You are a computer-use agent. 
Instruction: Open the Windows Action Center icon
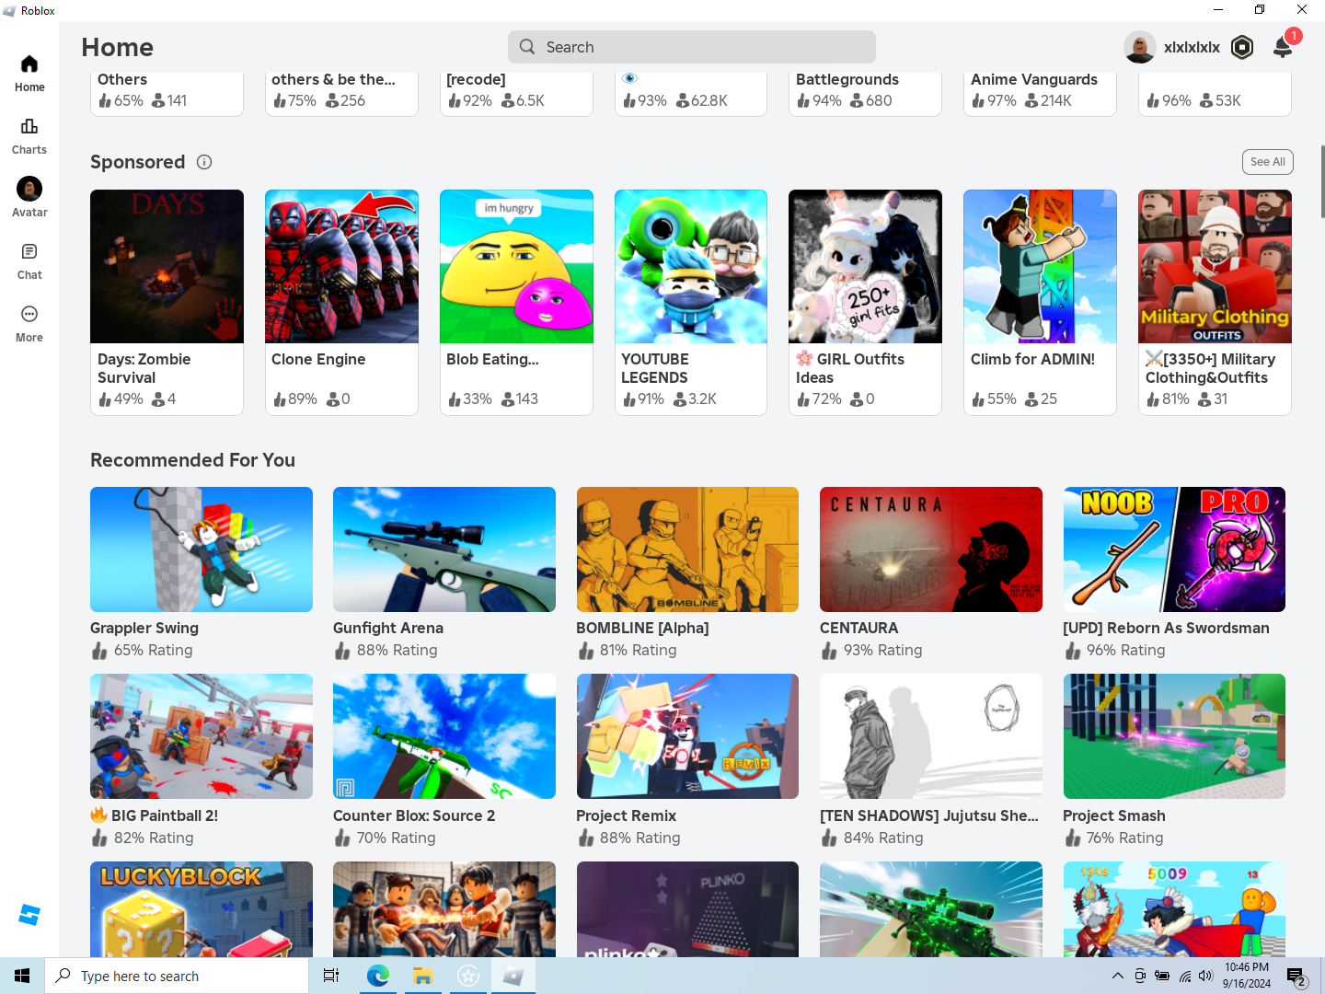click(1296, 976)
